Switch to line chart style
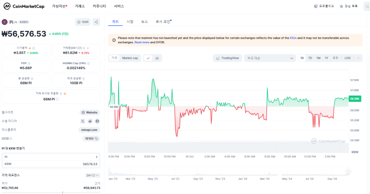The height and width of the screenshot is (194, 370). tap(148, 58)
